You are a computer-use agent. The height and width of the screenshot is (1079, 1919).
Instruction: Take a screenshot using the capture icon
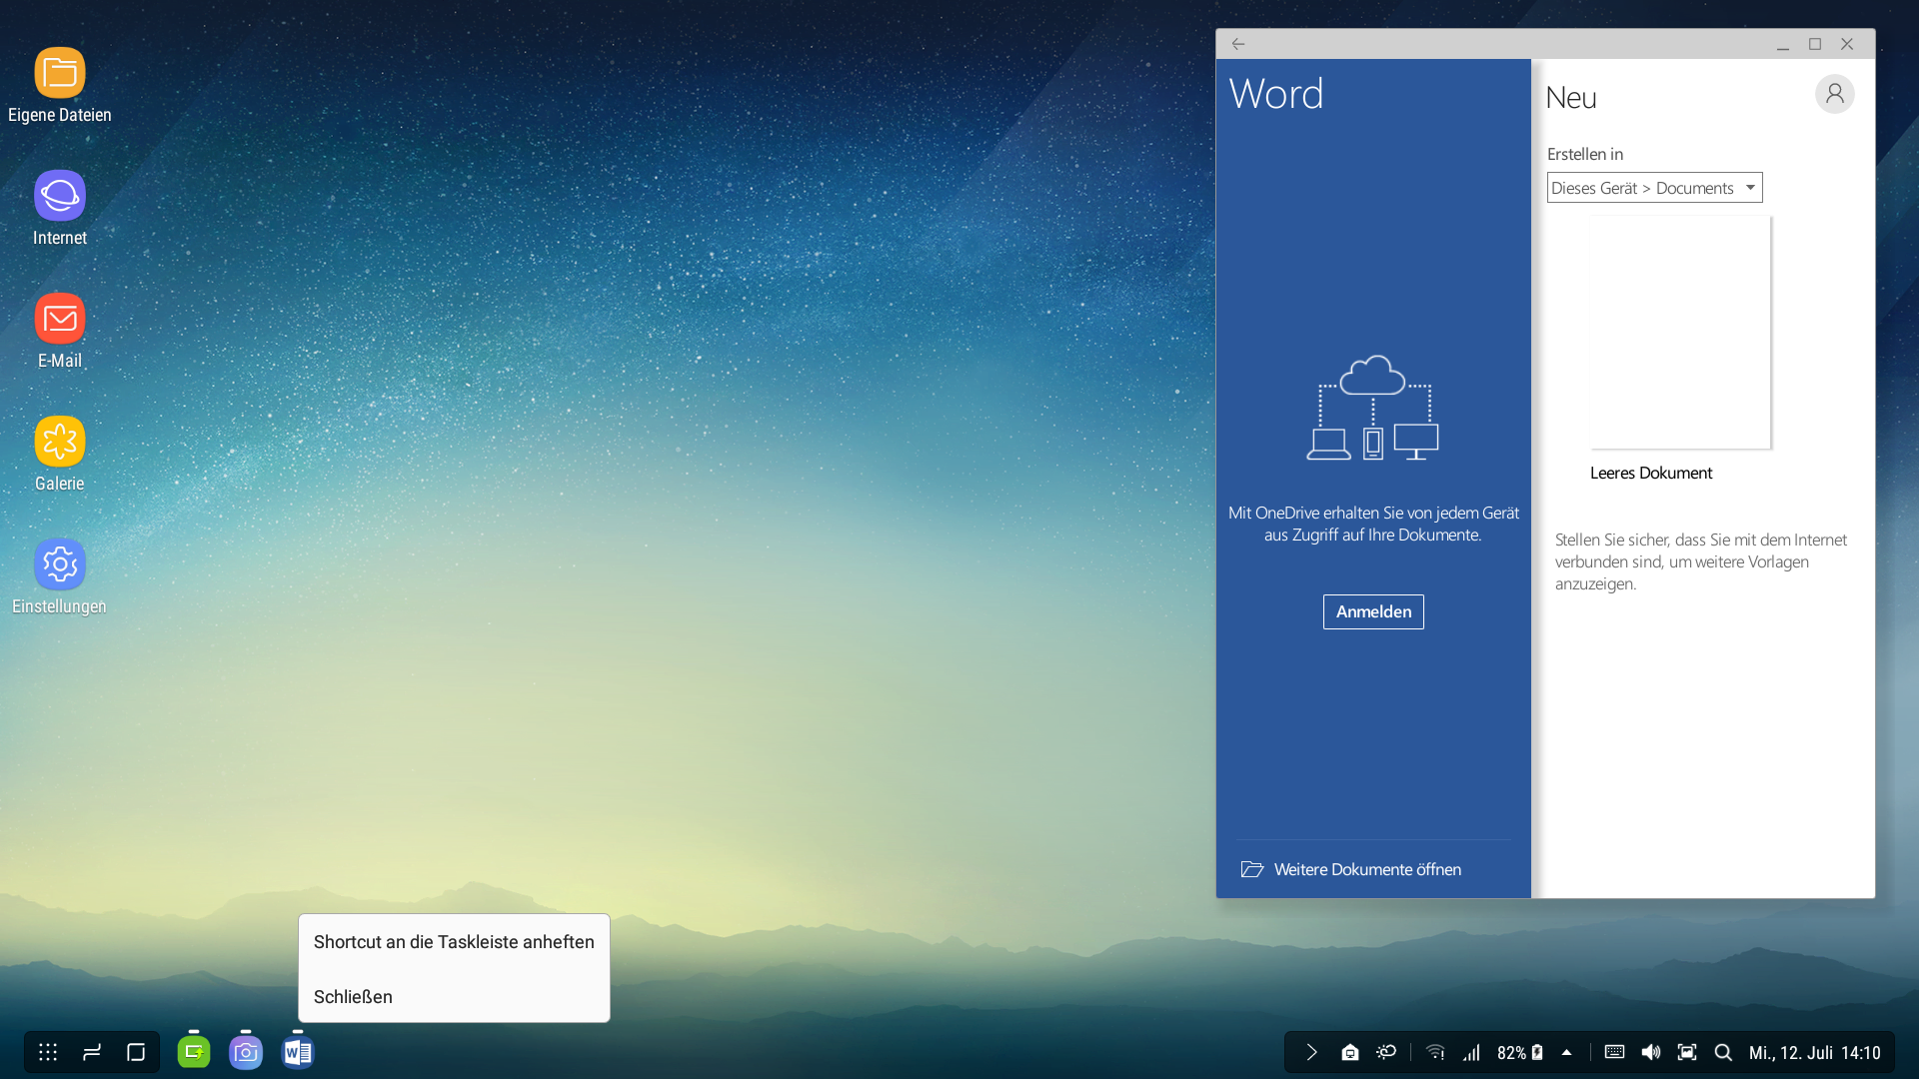[x=1687, y=1052]
